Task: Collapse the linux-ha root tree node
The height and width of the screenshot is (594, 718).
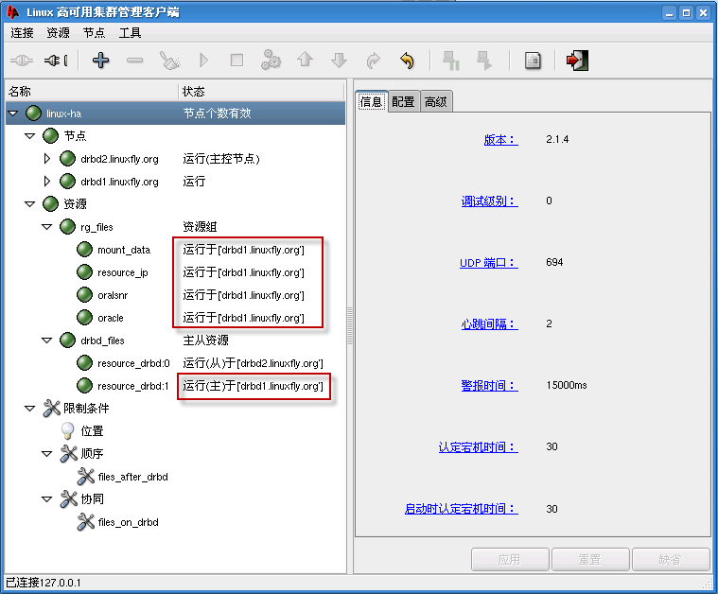Action: pos(13,114)
